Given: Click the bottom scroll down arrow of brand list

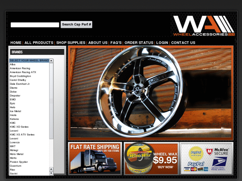Looking at the screenshot, I should (51, 173).
